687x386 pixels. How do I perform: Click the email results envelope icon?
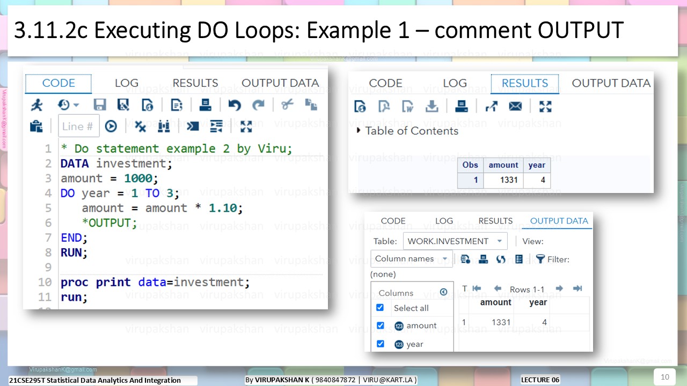click(x=515, y=106)
